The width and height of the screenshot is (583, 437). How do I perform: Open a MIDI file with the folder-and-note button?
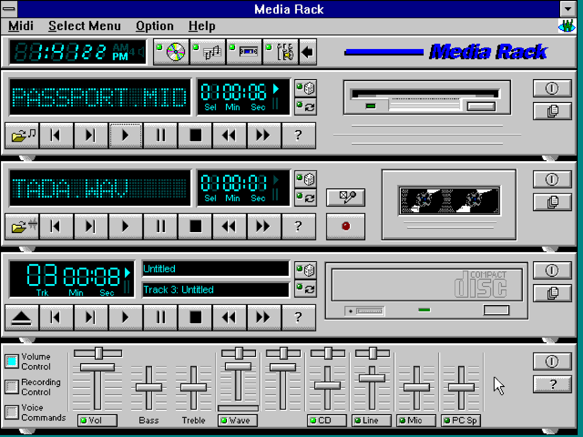click(22, 135)
